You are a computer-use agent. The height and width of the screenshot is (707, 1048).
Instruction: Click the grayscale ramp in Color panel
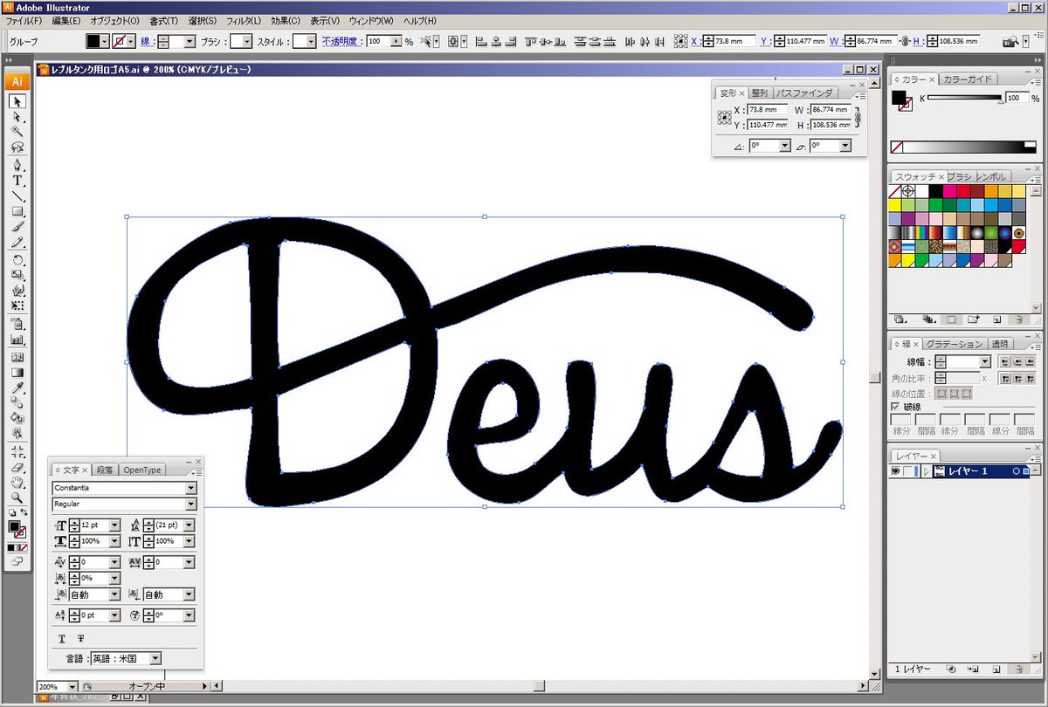click(962, 147)
